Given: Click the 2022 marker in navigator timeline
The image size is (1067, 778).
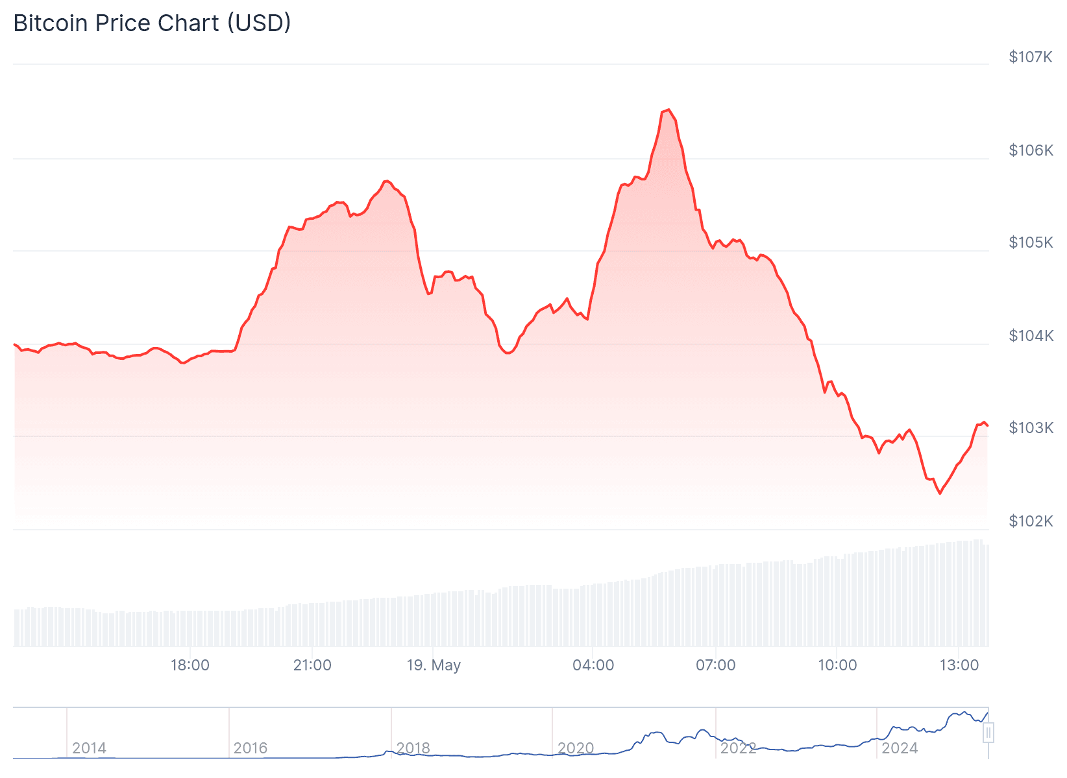Looking at the screenshot, I should pyautogui.click(x=739, y=748).
